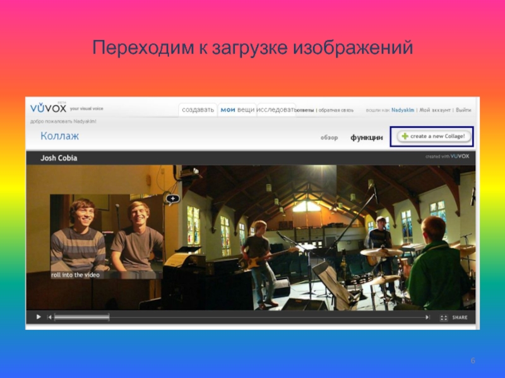Click the обратная связь link
The height and width of the screenshot is (378, 505).
point(336,110)
